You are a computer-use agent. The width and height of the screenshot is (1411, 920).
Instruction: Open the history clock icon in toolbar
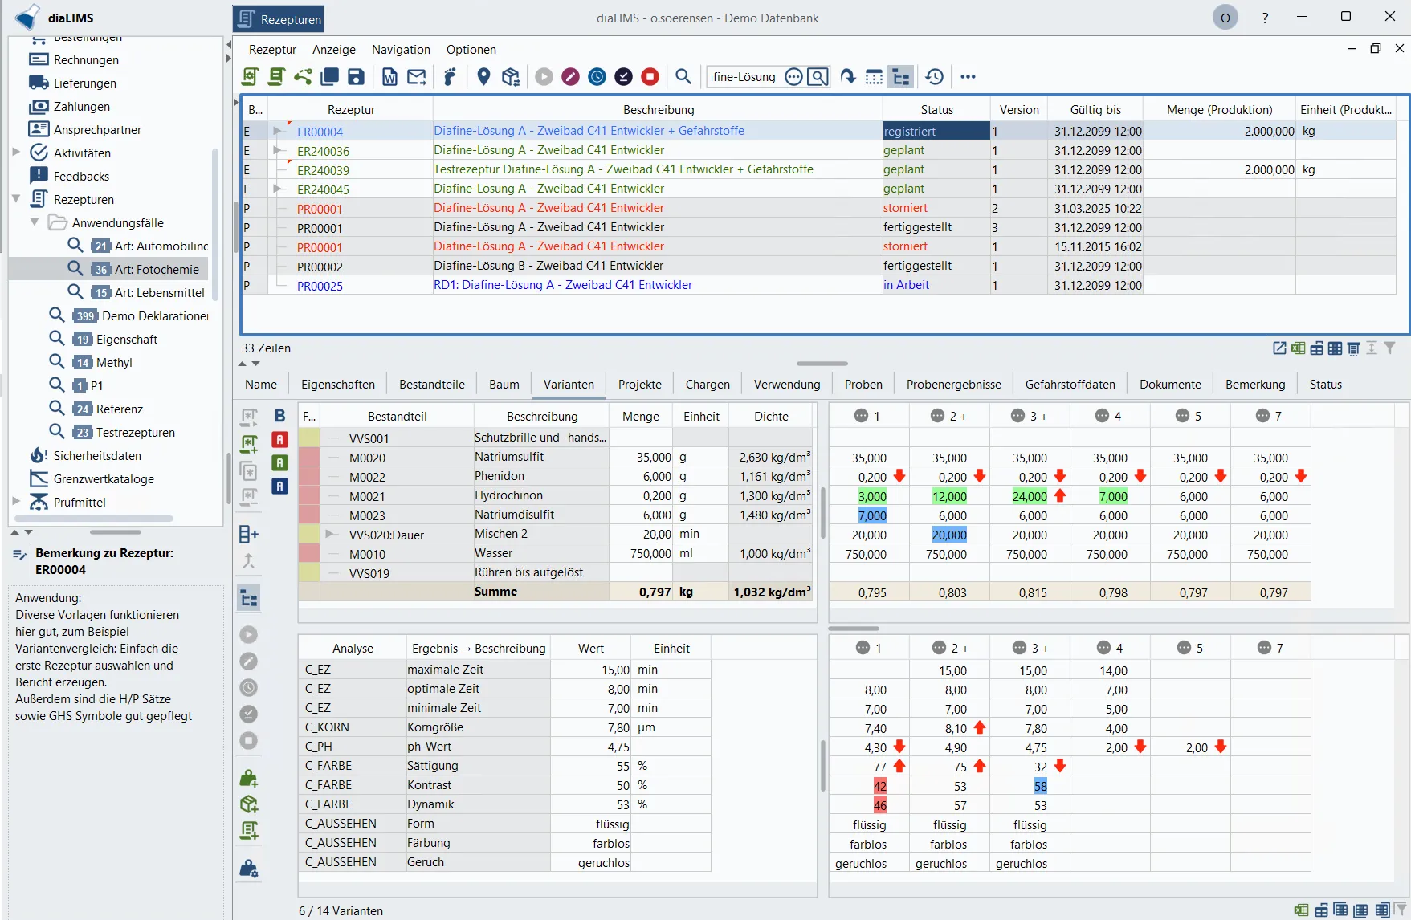click(x=934, y=77)
